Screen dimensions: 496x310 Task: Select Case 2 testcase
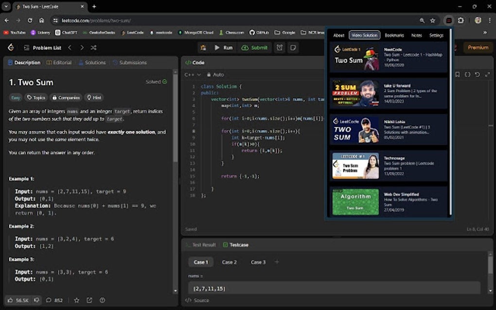[230, 262]
